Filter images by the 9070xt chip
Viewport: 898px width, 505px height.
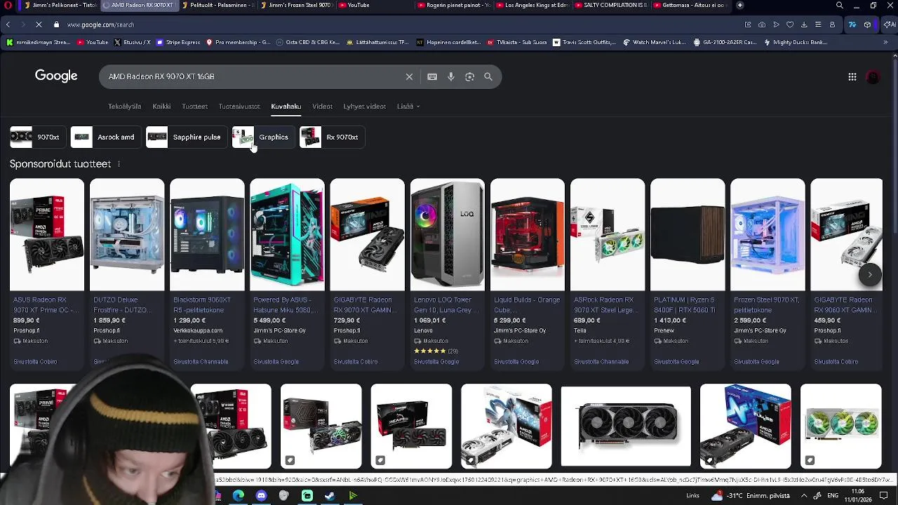pyautogui.click(x=38, y=137)
